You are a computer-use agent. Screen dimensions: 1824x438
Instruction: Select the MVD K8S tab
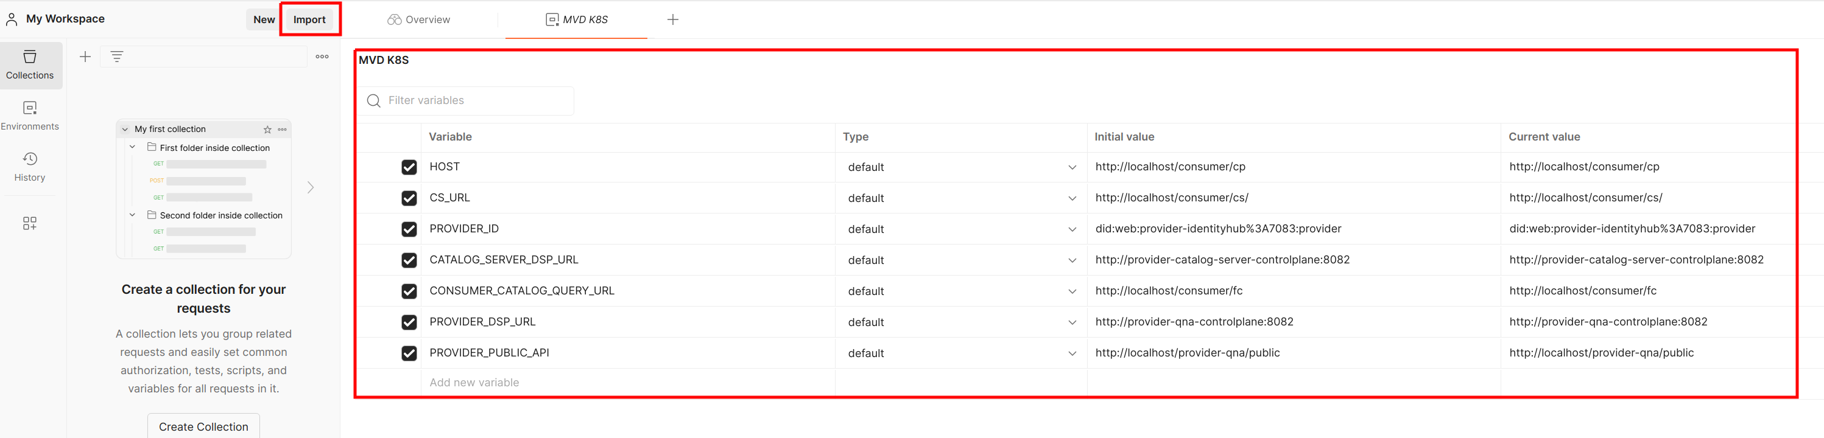pyautogui.click(x=576, y=20)
